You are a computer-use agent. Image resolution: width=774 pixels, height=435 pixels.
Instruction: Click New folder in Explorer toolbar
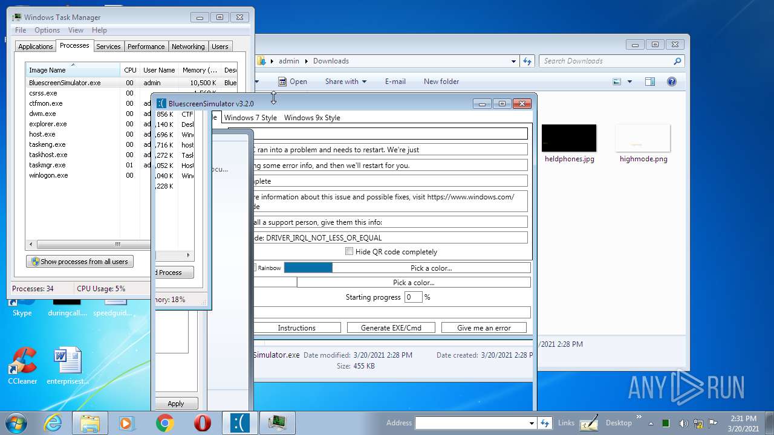441,82
